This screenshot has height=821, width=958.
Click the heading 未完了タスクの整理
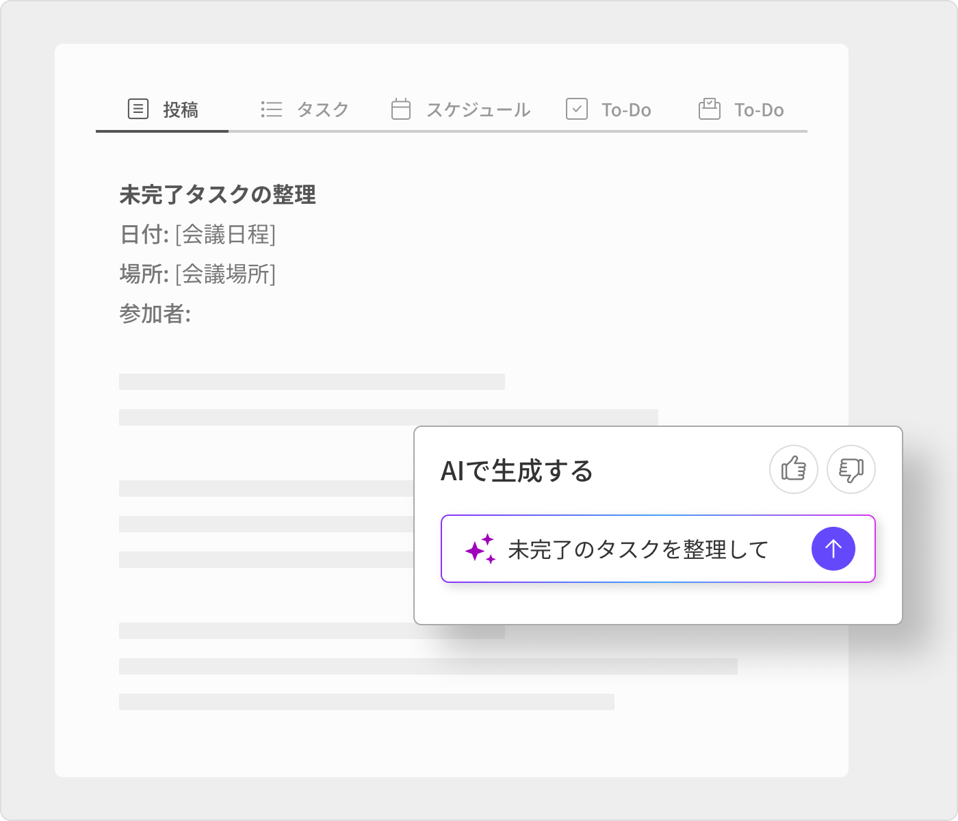tap(218, 195)
